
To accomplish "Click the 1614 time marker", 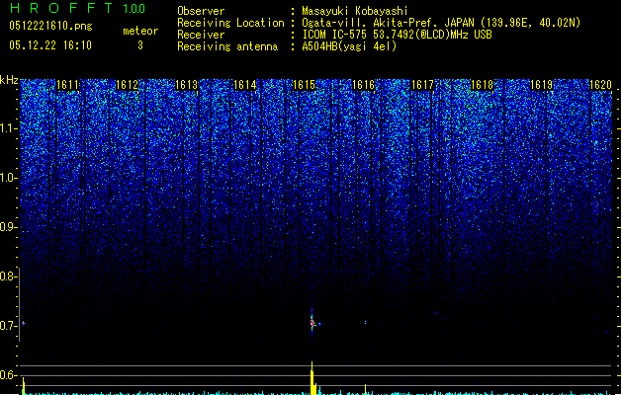I will click(x=245, y=85).
